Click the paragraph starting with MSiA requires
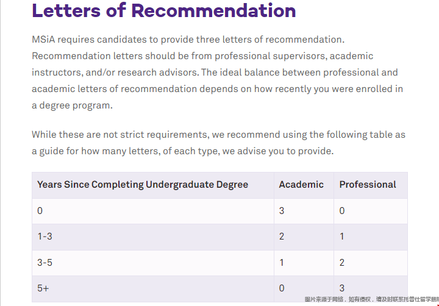 (x=217, y=73)
